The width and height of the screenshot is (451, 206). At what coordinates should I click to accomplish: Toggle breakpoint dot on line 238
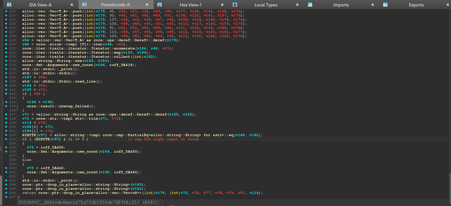(6, 77)
